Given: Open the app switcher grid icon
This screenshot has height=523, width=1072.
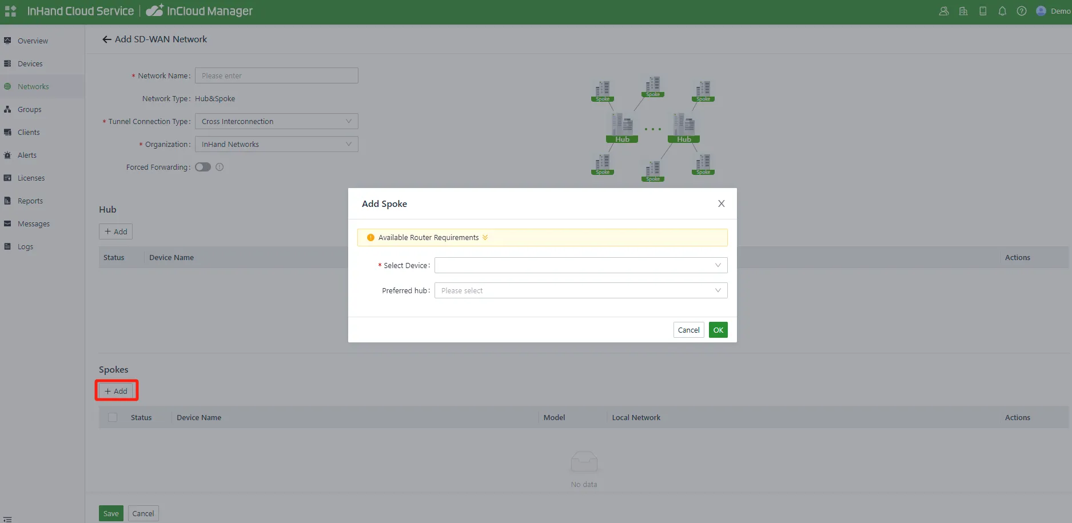Looking at the screenshot, I should point(10,11).
